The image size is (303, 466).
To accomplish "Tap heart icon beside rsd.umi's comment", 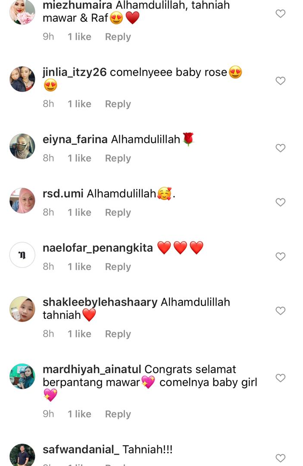I will tap(281, 202).
